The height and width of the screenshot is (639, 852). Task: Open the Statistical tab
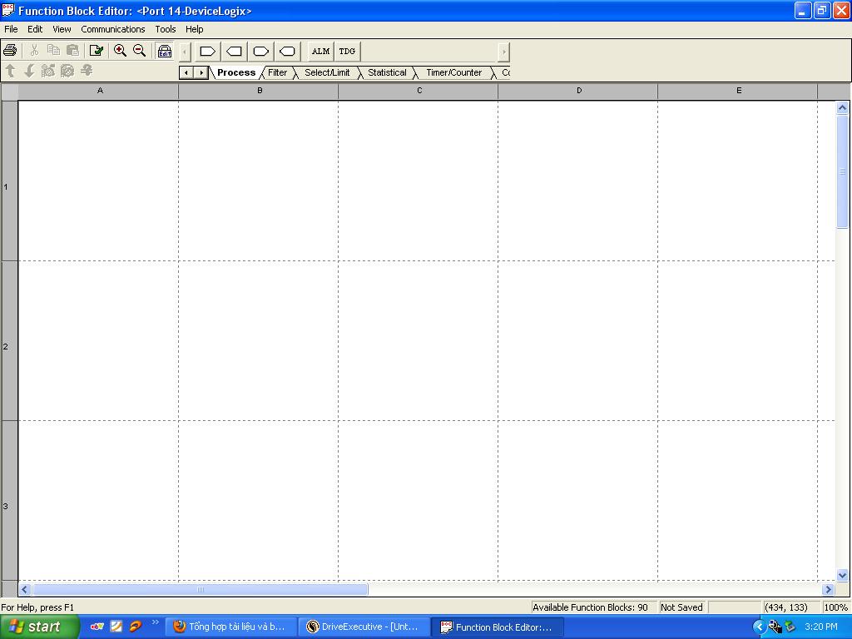387,72
